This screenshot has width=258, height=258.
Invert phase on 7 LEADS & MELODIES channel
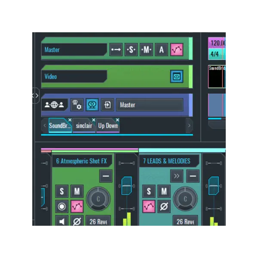tap(164, 206)
